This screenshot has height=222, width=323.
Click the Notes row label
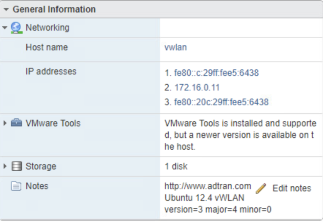tap(37, 186)
